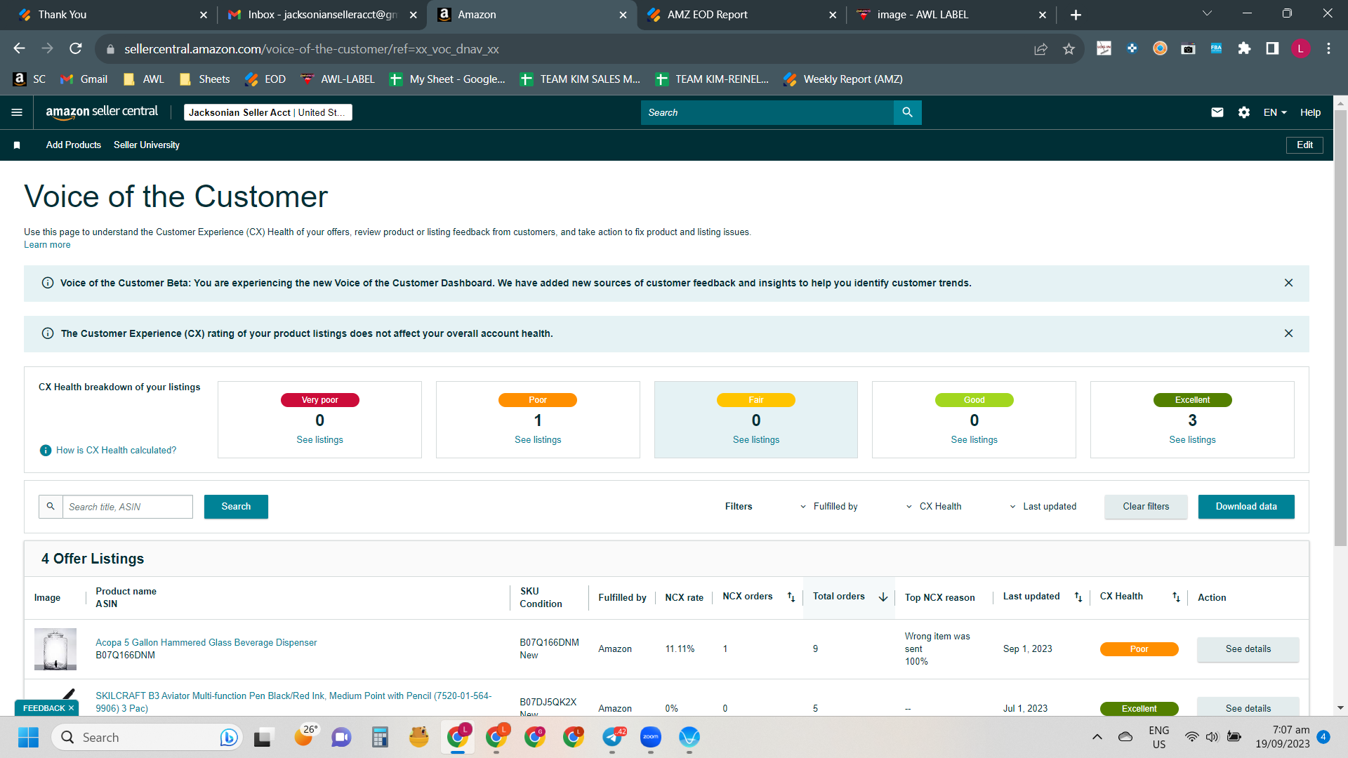
Task: Click Clear filters button
Action: coord(1146,507)
